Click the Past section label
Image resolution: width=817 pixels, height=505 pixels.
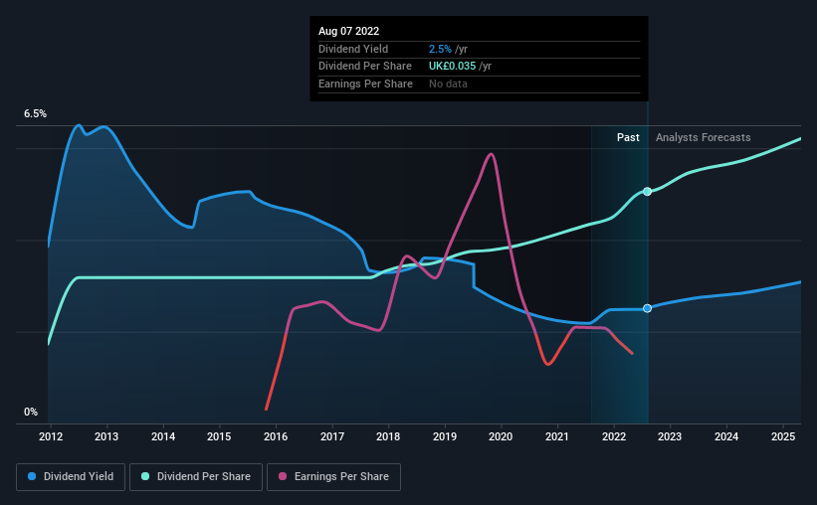tap(628, 137)
